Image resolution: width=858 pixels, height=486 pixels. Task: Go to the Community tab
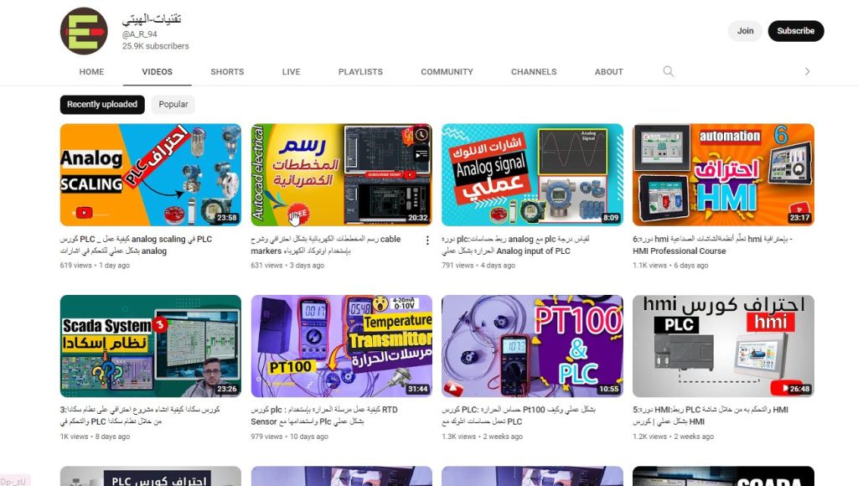(x=447, y=72)
